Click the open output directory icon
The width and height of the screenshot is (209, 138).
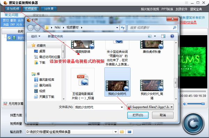(129, 132)
